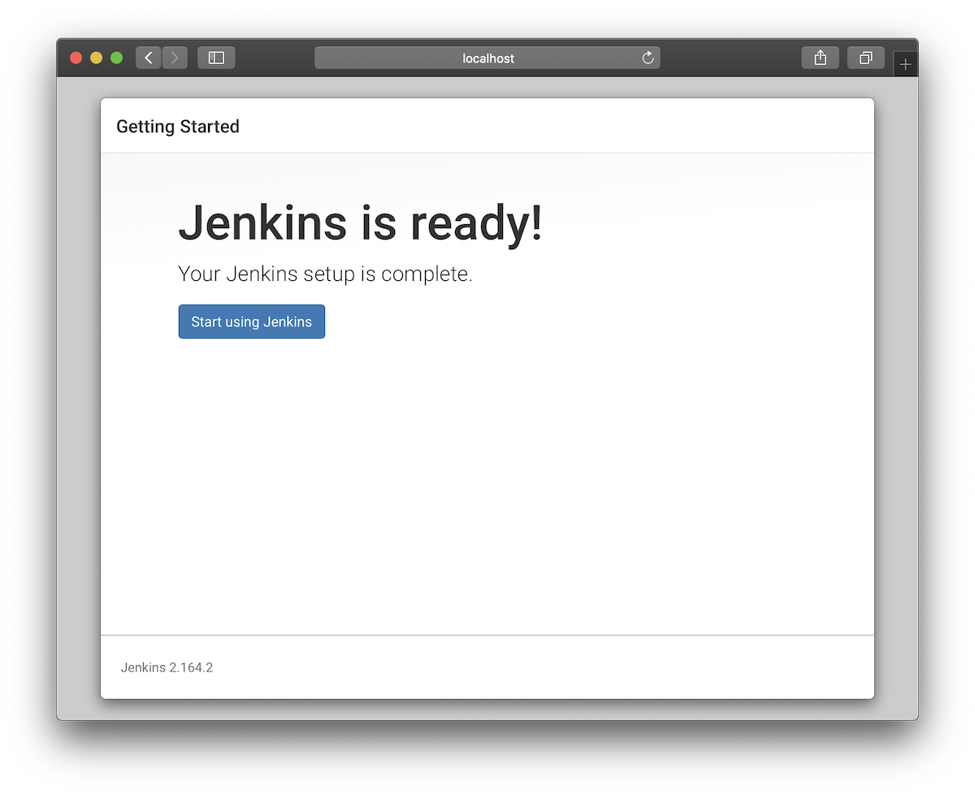The image size is (975, 795).
Task: Reload the localhost page
Action: click(x=648, y=58)
